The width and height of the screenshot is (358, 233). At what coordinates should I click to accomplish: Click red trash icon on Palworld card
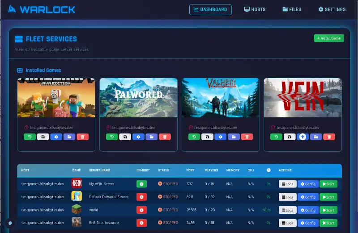point(165,137)
